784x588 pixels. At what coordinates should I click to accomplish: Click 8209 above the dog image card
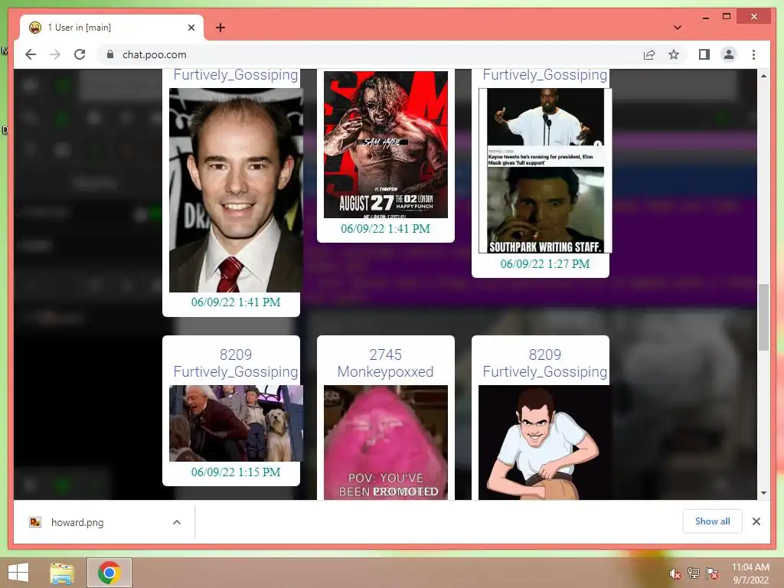(x=236, y=354)
